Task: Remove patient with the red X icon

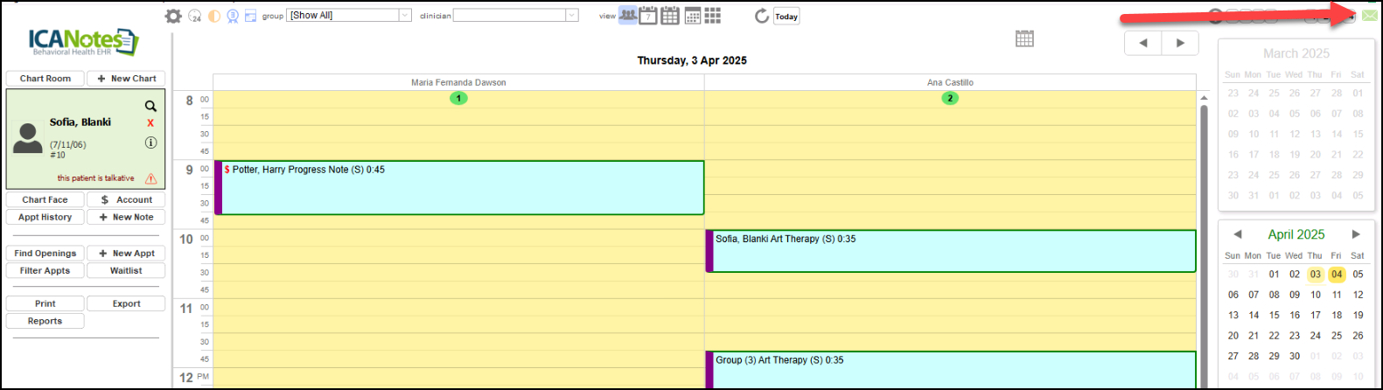Action: tap(150, 123)
